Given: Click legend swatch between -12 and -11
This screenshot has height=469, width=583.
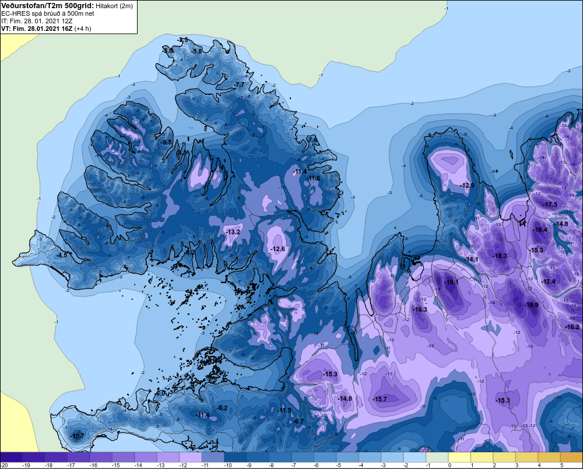Looking at the screenshot, I should tap(191, 457).
